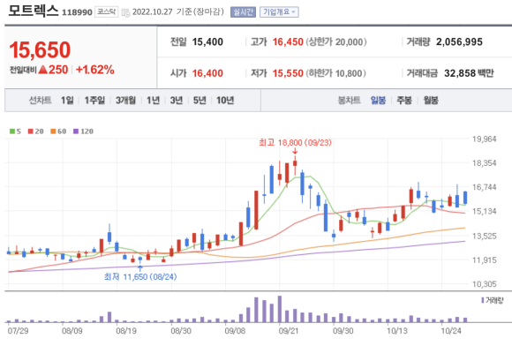The height and width of the screenshot is (346, 512).
Task: Click the 코스닥 market badge
Action: 107,11
